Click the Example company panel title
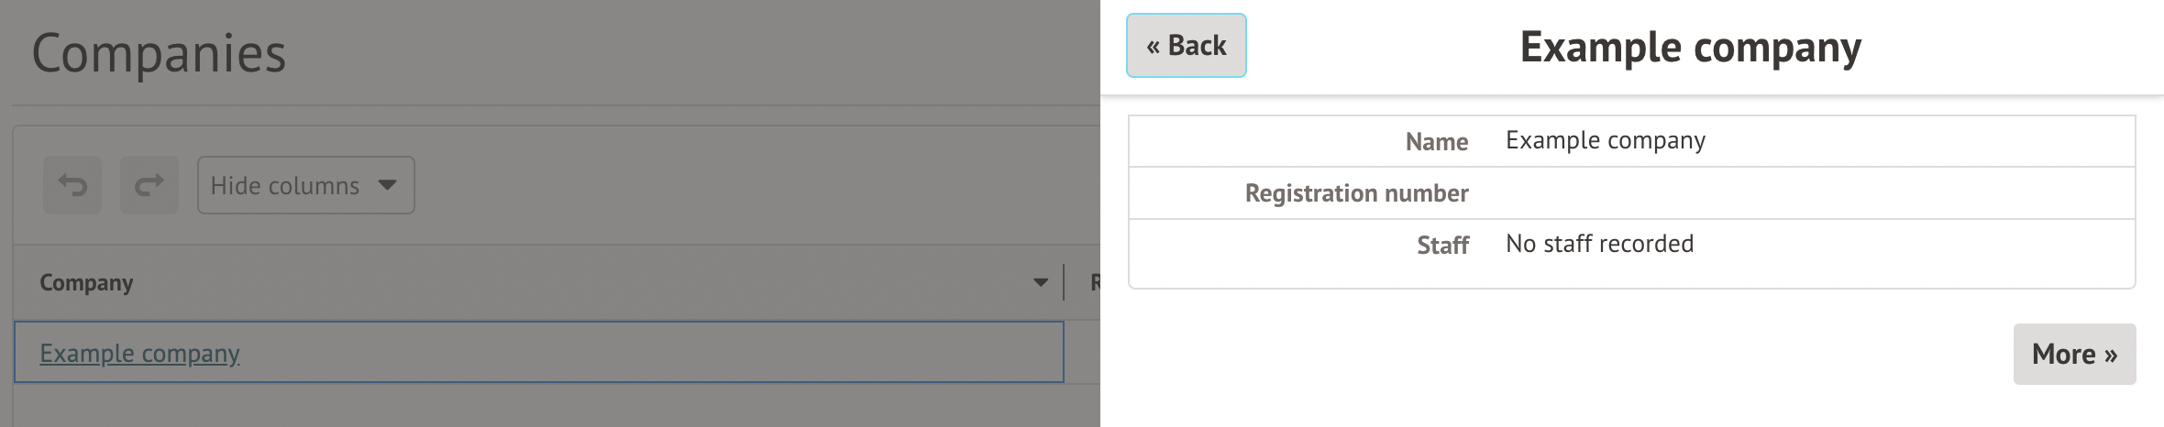The width and height of the screenshot is (2164, 427). [1690, 48]
